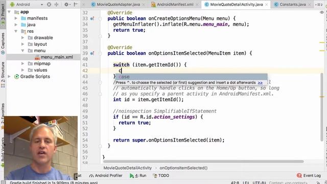Close the AndroidManifest.xml tab
The image size is (327, 184).
(x=197, y=5)
